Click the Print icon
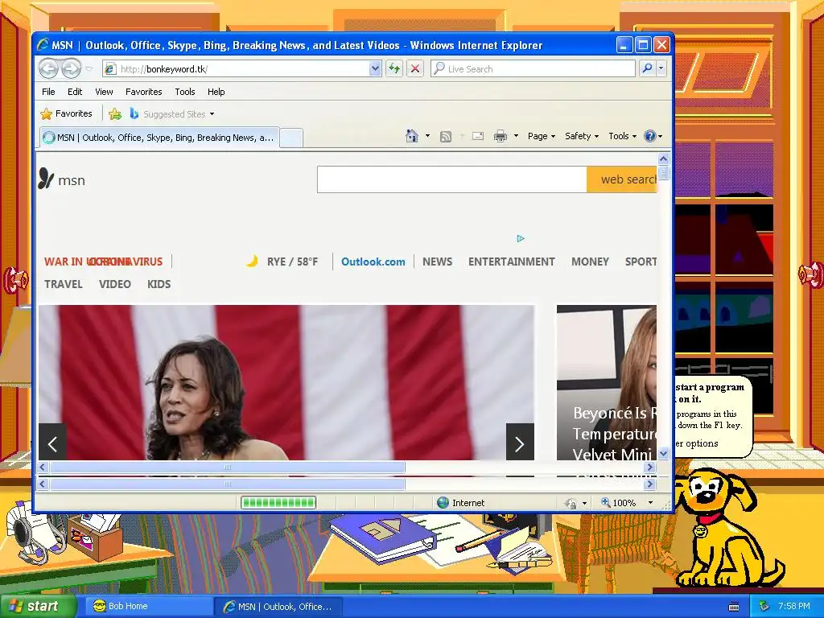The image size is (824, 618). pos(501,137)
